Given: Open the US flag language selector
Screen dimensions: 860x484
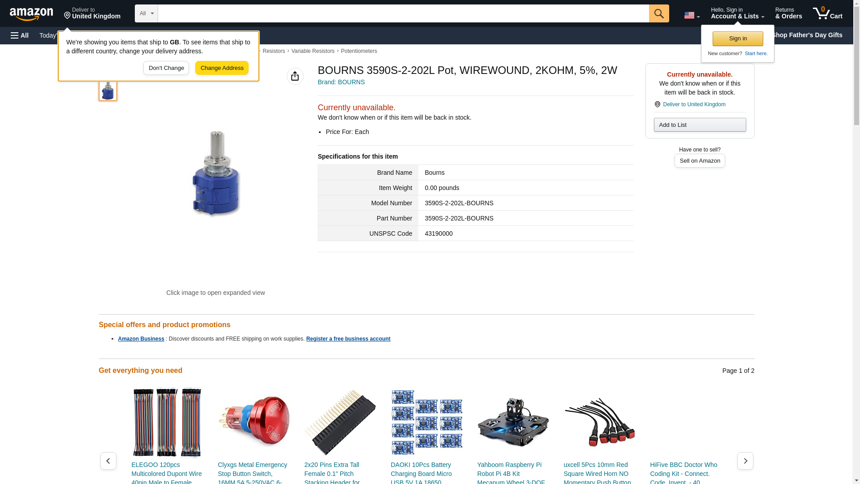Looking at the screenshot, I should coord(692,15).
